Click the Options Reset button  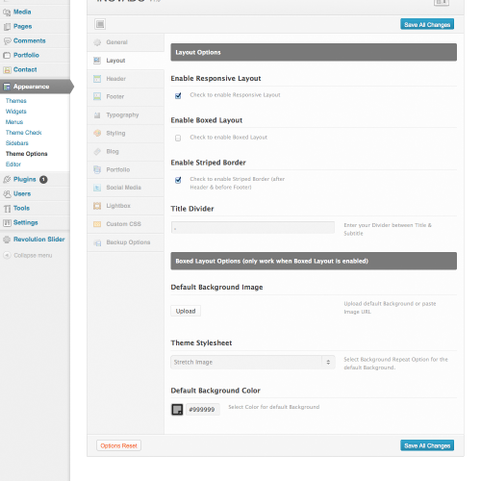tap(118, 445)
